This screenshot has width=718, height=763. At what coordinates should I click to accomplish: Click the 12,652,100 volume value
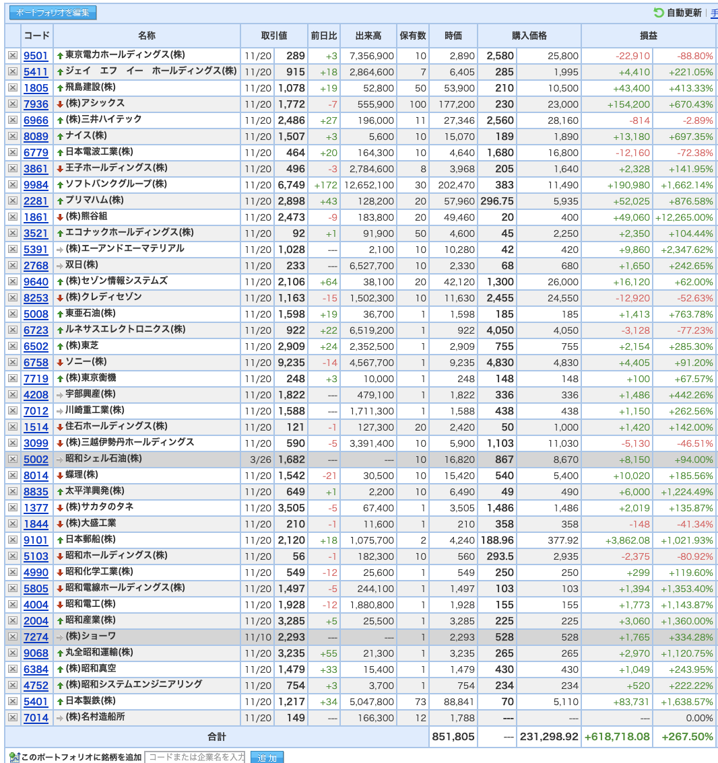point(368,186)
